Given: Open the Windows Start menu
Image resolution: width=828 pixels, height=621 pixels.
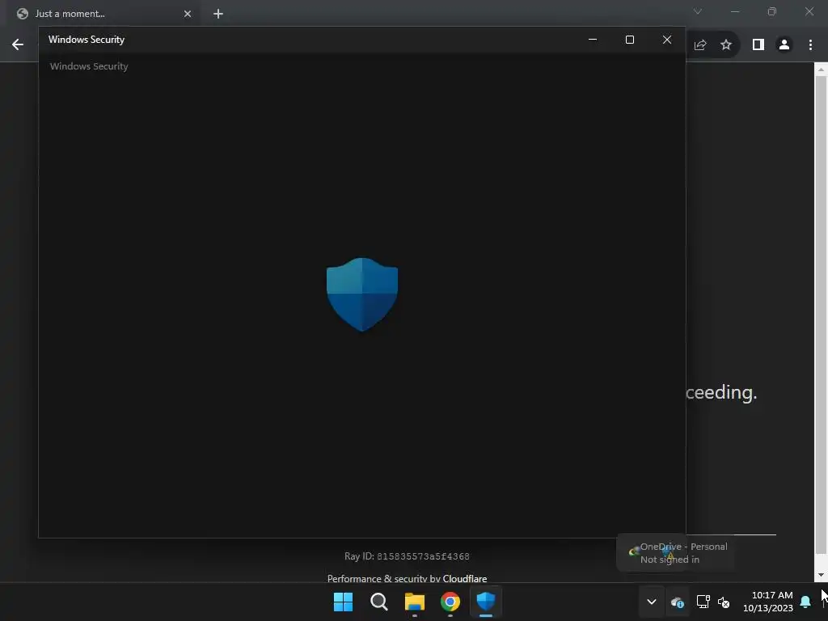Looking at the screenshot, I should point(343,602).
